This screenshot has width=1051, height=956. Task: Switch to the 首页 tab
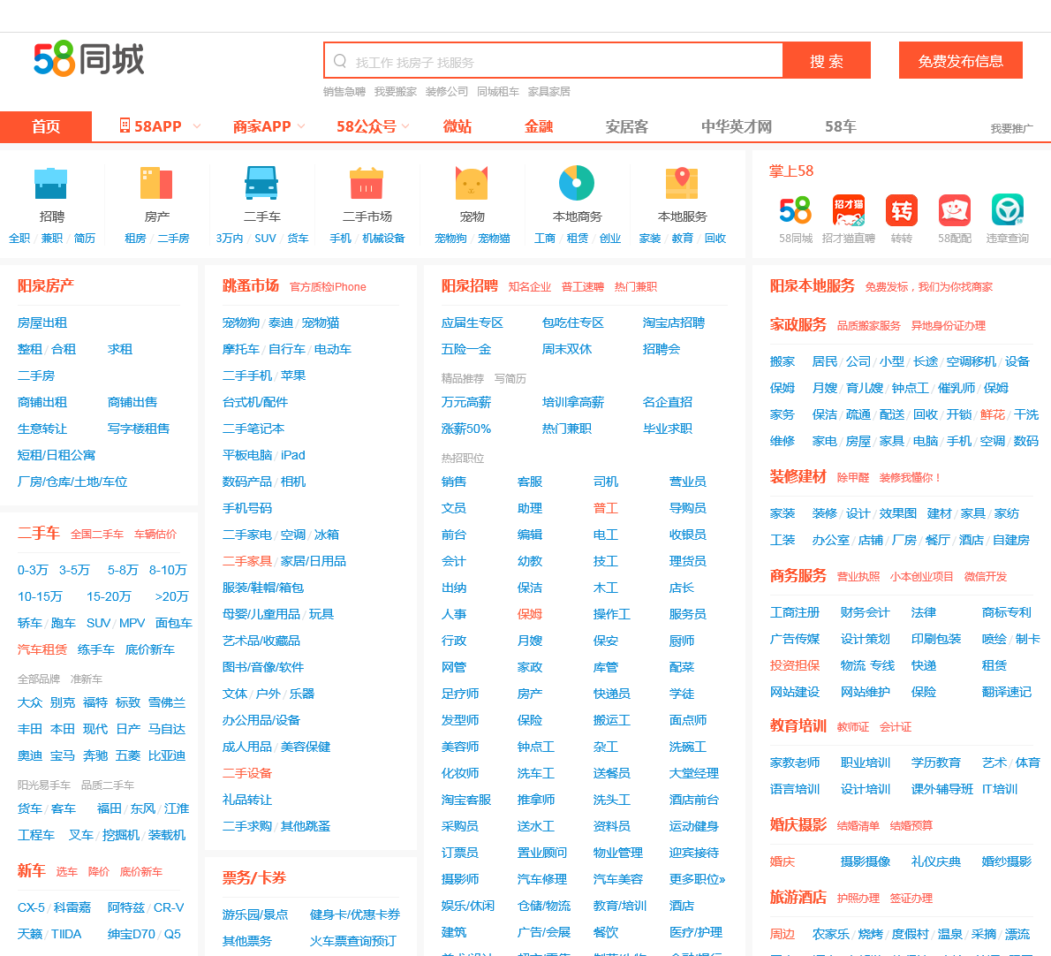point(46,126)
